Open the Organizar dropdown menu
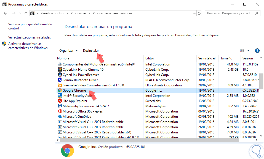Viewport: 264px width, 159px height. [68, 51]
